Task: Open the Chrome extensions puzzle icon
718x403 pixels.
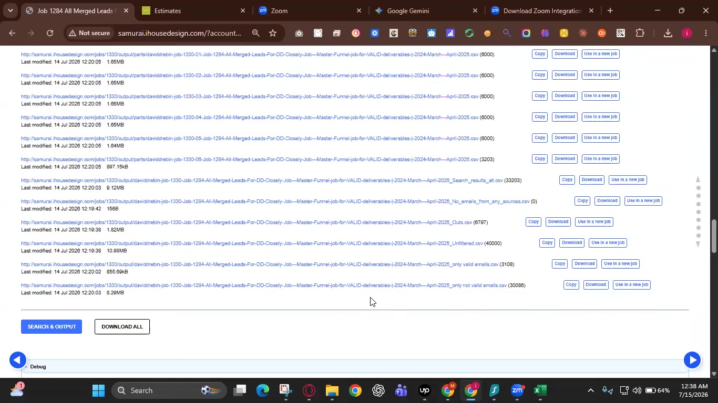Action: (640, 33)
